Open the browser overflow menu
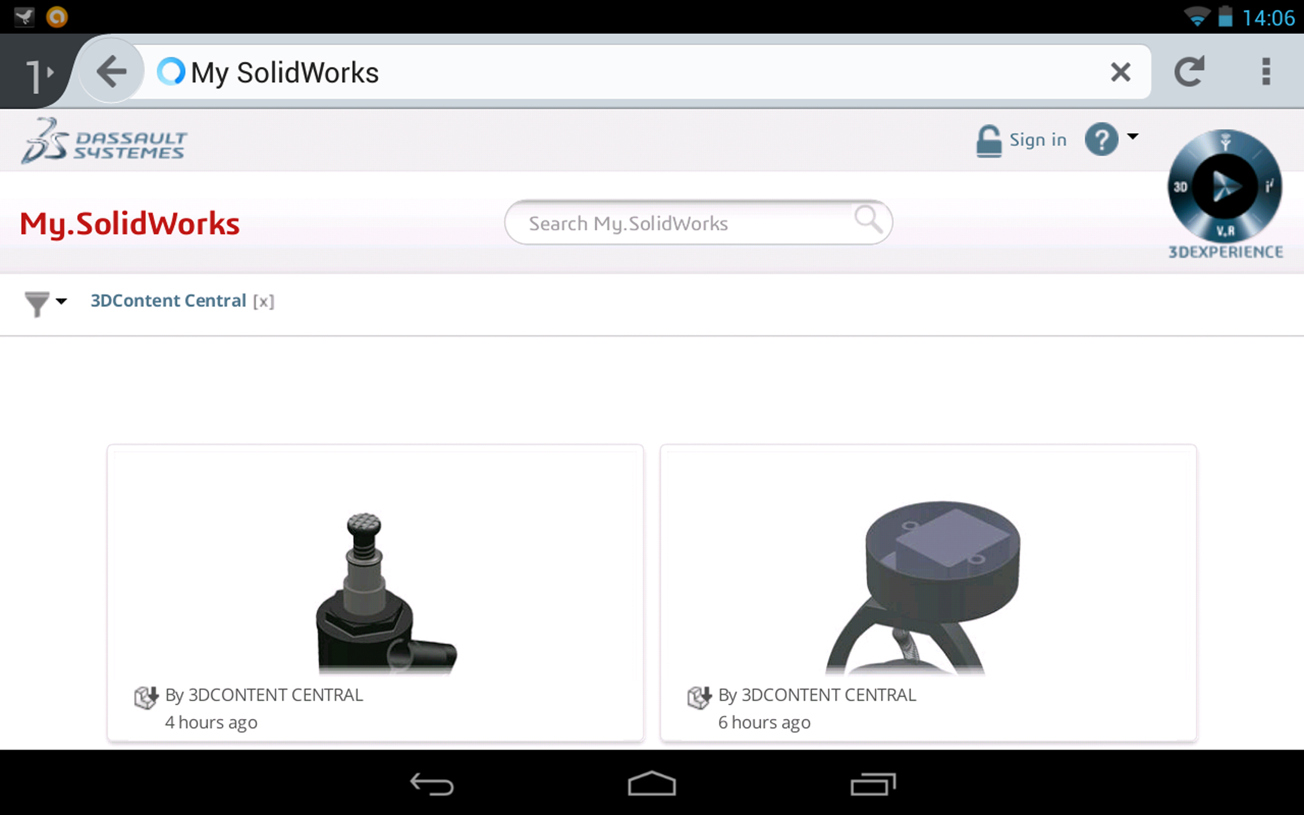Image resolution: width=1304 pixels, height=815 pixels. [x=1266, y=72]
